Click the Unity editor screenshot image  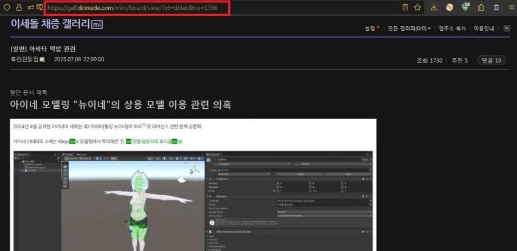[193, 201]
